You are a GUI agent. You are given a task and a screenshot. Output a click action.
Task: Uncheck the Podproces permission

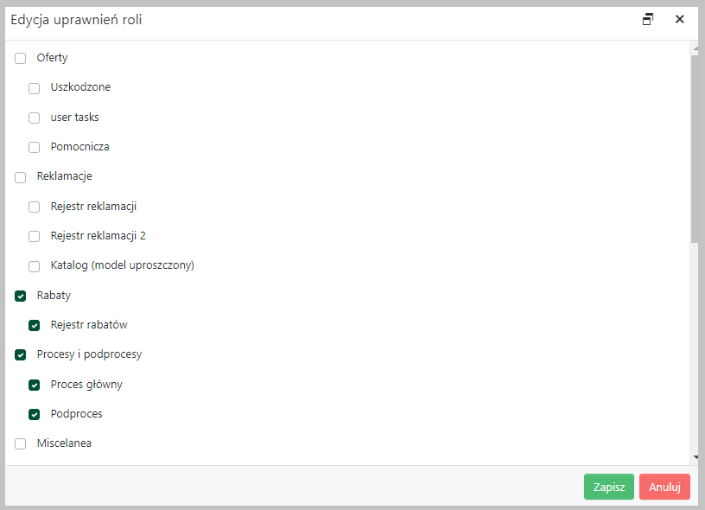(x=35, y=415)
